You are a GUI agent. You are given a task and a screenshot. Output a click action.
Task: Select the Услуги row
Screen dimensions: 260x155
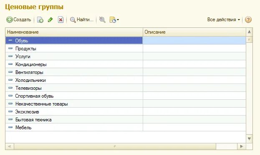click(126, 56)
